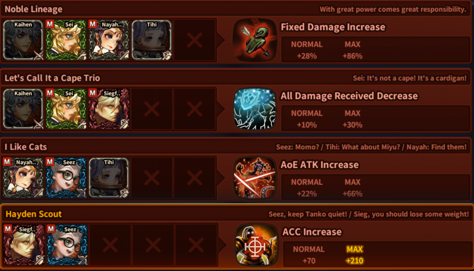Click Siegfried's portrait in Cape Trio row
474x271 pixels.
[109, 109]
